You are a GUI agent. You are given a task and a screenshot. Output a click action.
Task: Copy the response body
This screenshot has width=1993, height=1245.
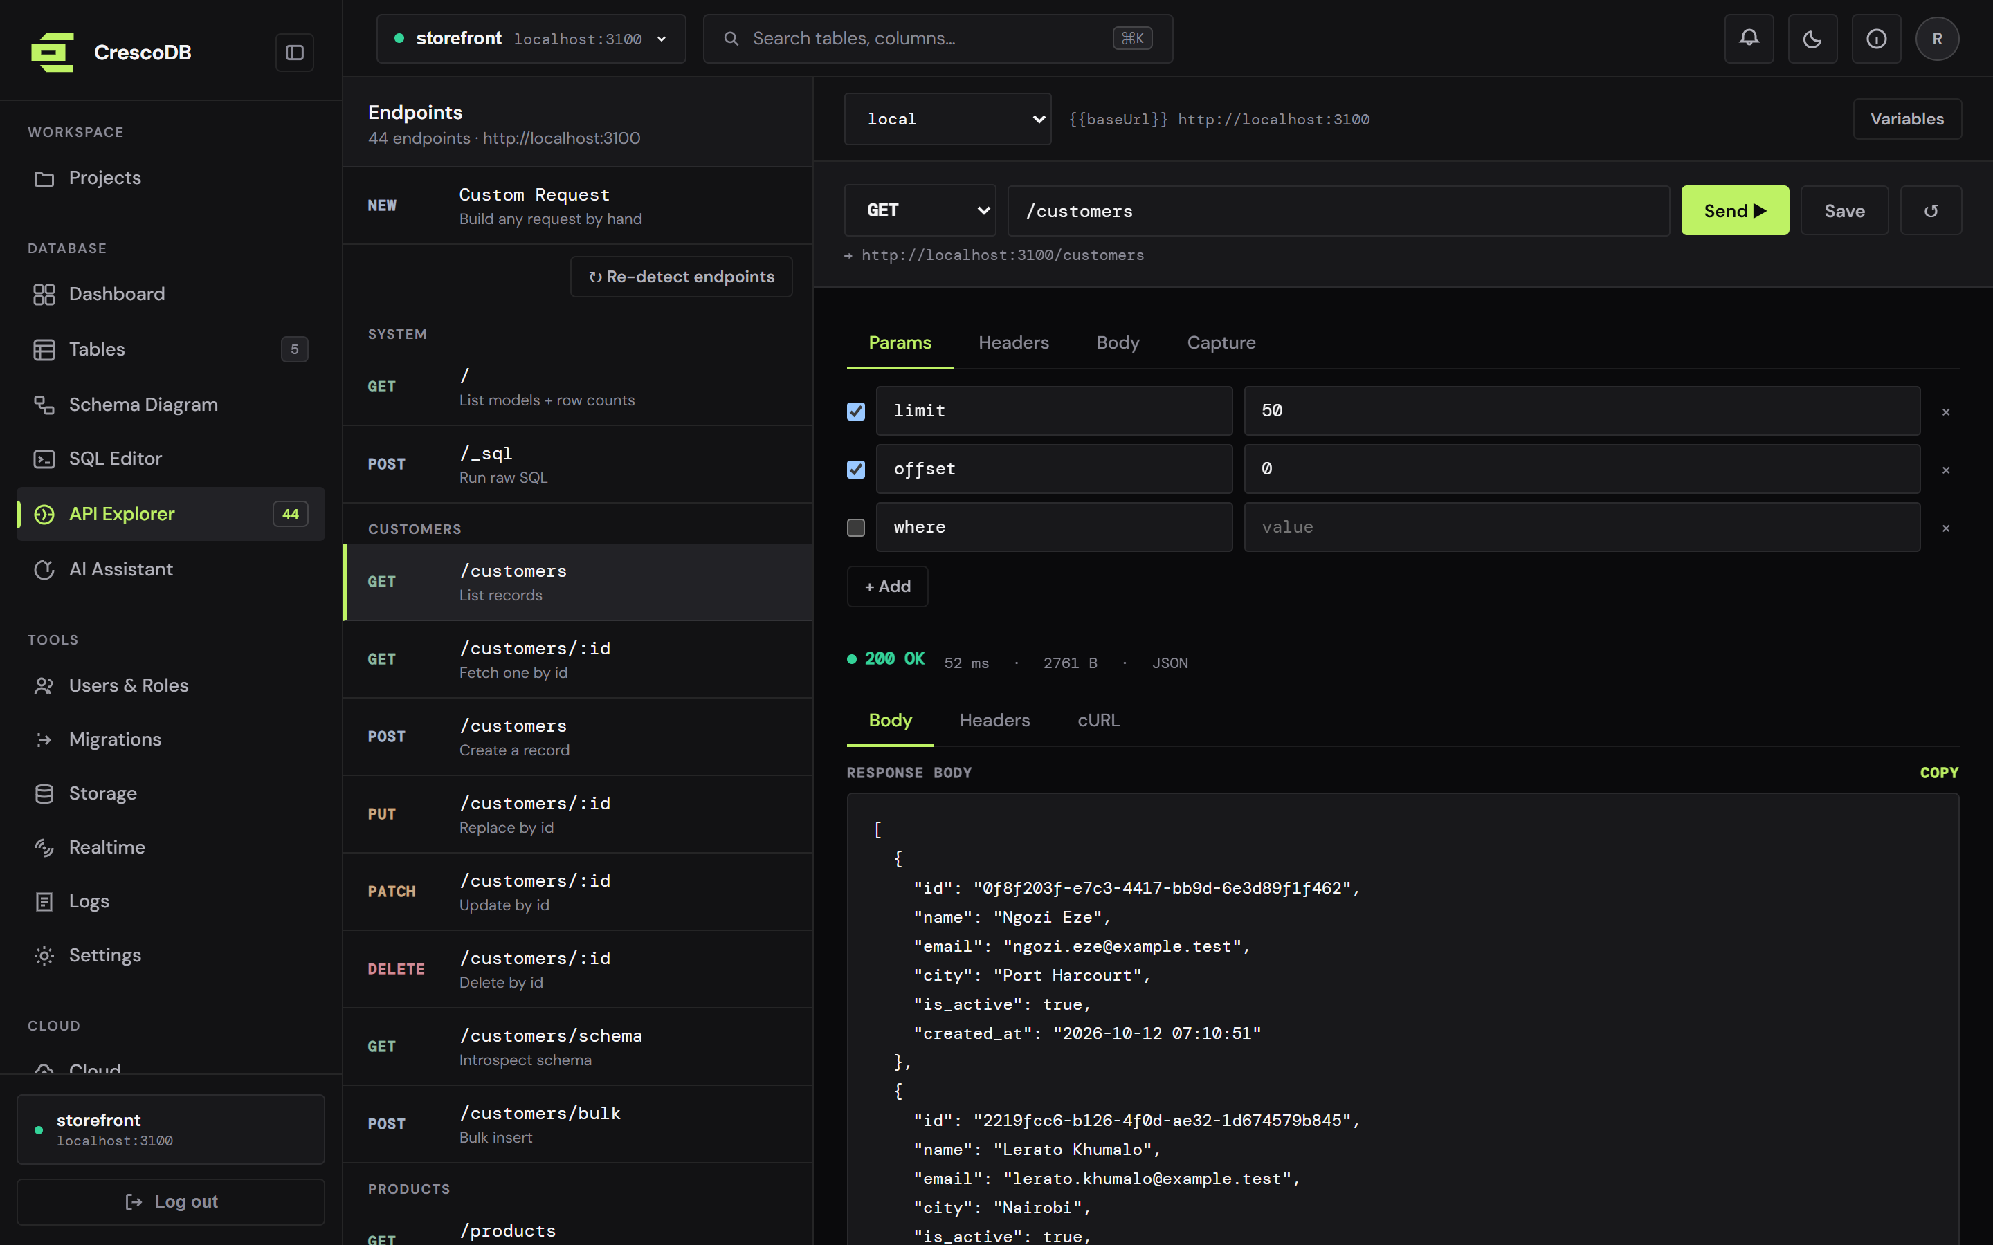pos(1938,773)
